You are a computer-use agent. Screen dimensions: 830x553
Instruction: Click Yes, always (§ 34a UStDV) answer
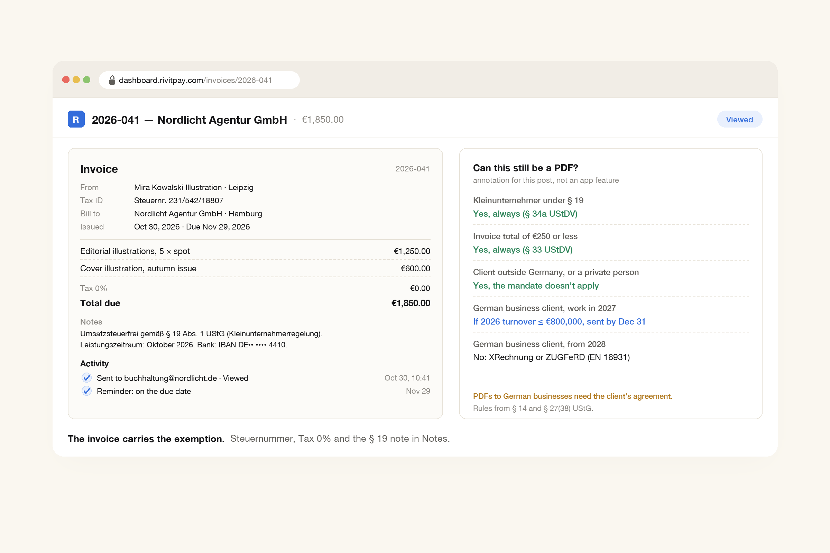tap(525, 214)
